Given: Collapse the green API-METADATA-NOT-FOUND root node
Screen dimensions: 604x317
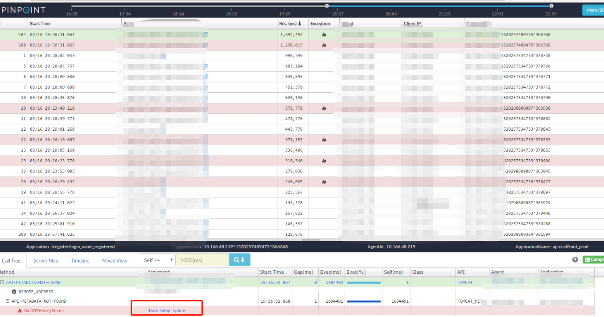Looking at the screenshot, I should (2, 282).
